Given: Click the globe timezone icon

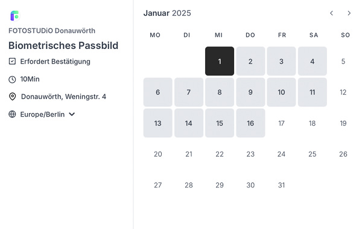Looking at the screenshot, I should pos(12,114).
